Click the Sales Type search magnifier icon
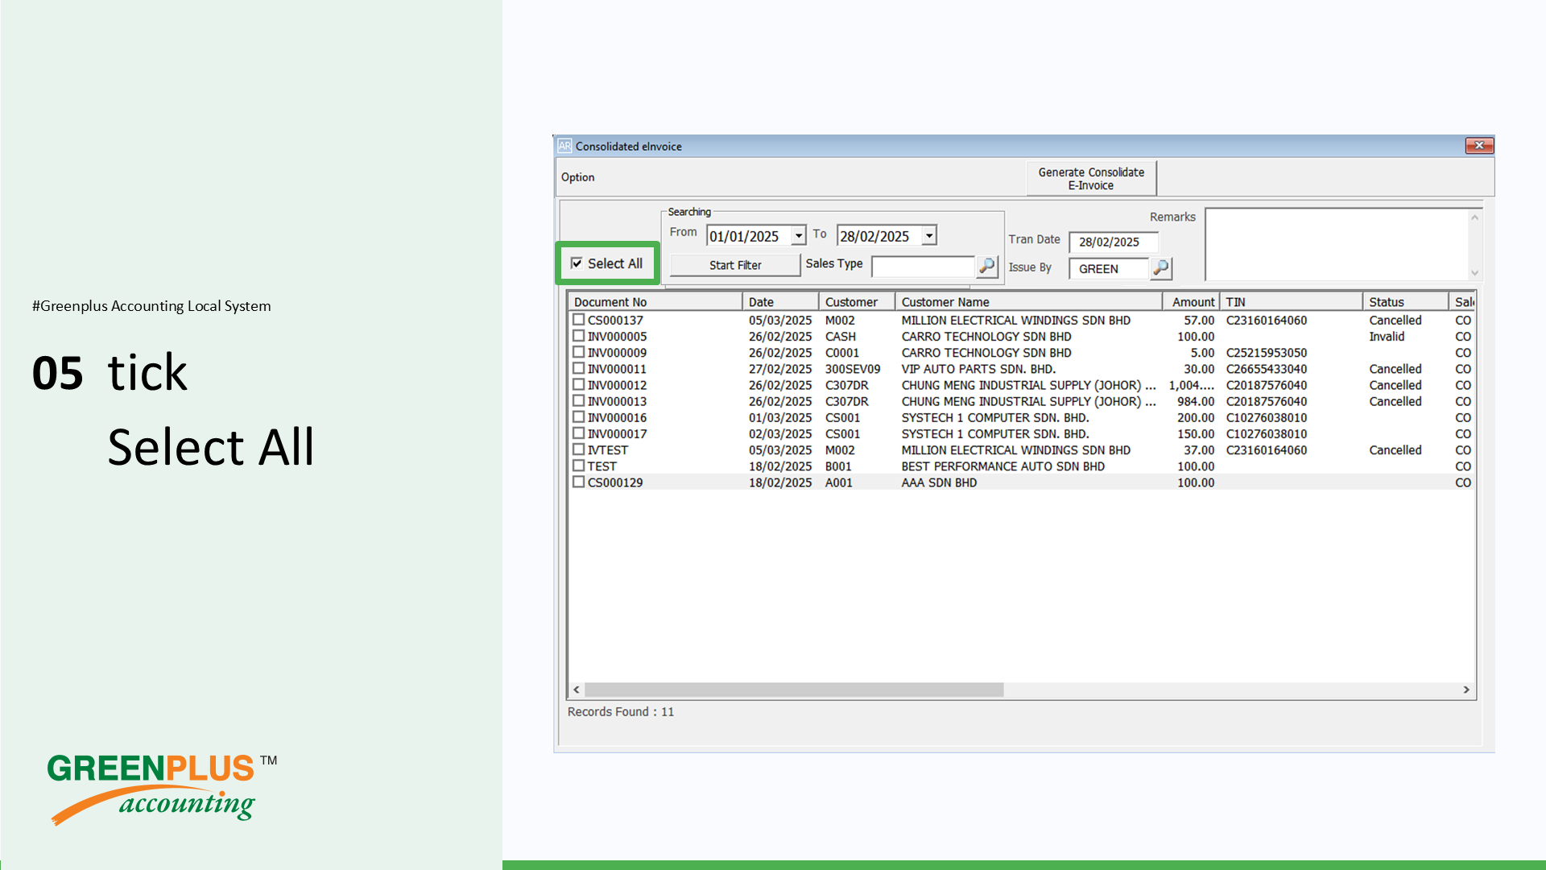Viewport: 1546px width, 870px height. tap(987, 266)
